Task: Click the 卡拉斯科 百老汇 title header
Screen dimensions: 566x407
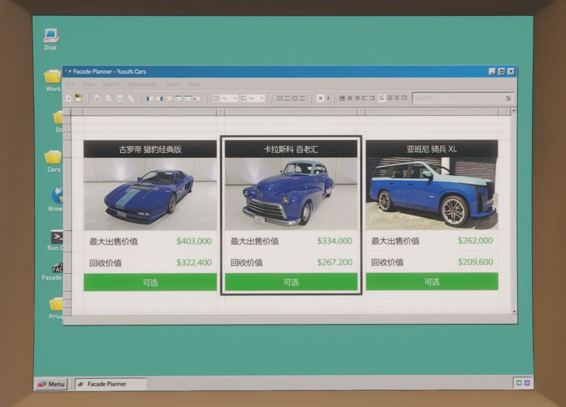Action: (291, 149)
